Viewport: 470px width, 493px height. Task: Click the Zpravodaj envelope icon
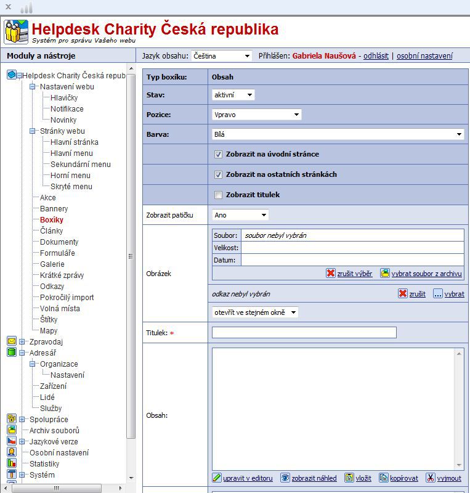pyautogui.click(x=12, y=341)
